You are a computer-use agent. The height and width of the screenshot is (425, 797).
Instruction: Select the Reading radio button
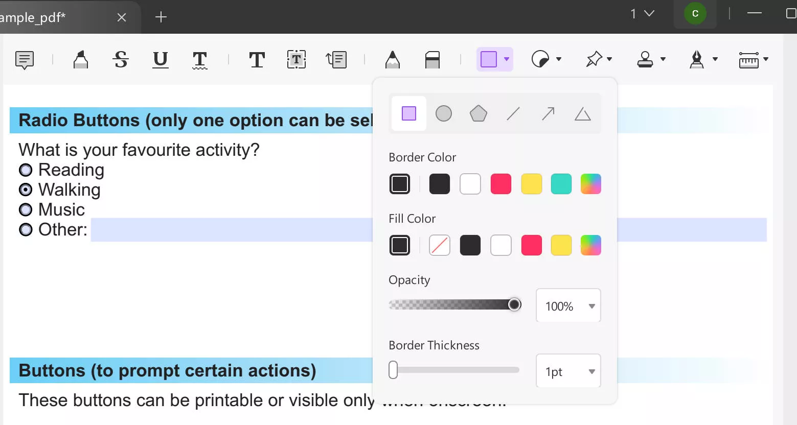[x=26, y=170]
